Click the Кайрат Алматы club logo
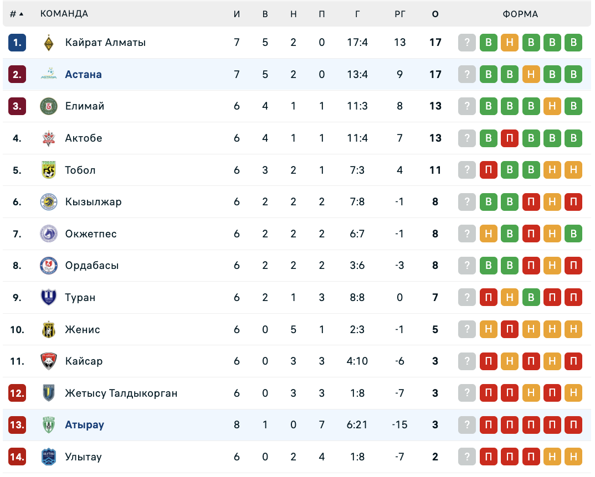 coord(49,43)
